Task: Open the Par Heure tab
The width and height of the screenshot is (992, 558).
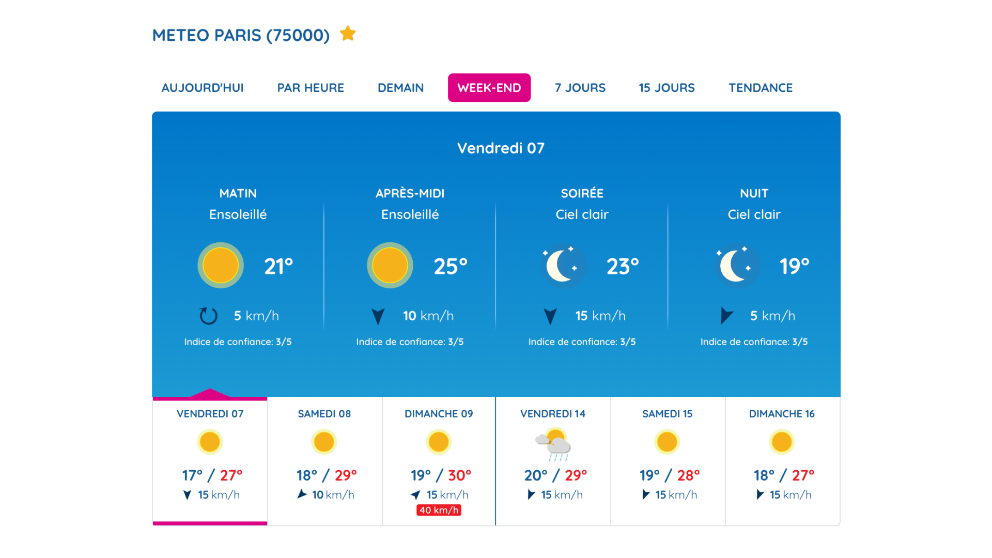Action: (311, 88)
